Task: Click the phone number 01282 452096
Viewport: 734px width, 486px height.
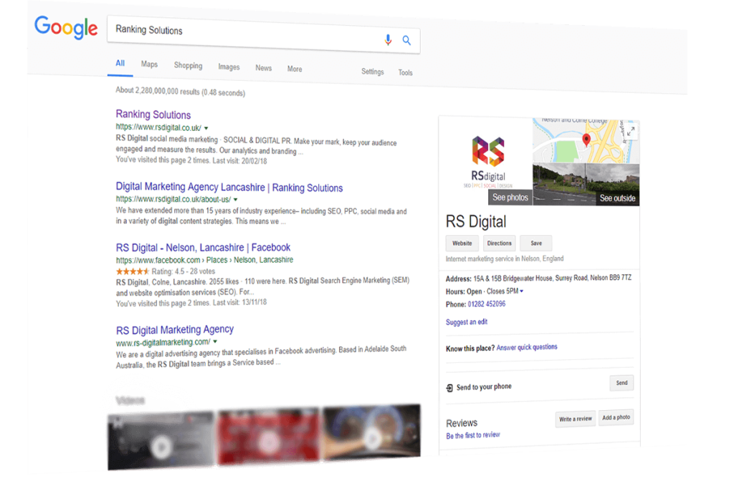Action: click(487, 304)
